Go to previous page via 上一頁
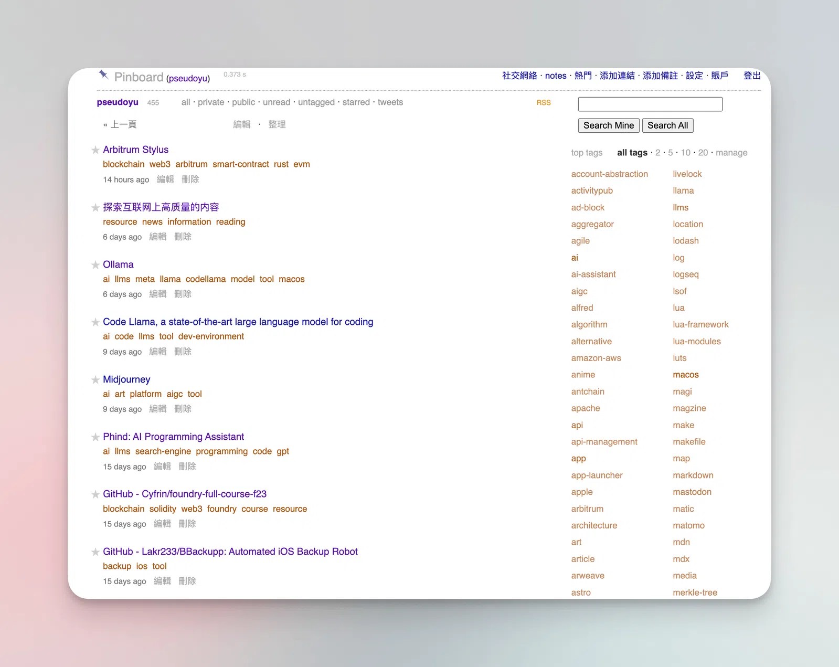Viewport: 839px width, 667px height. (120, 124)
